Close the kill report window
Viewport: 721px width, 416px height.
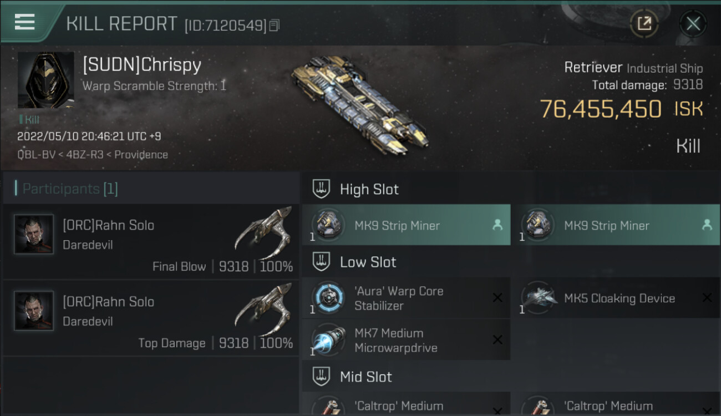(693, 23)
